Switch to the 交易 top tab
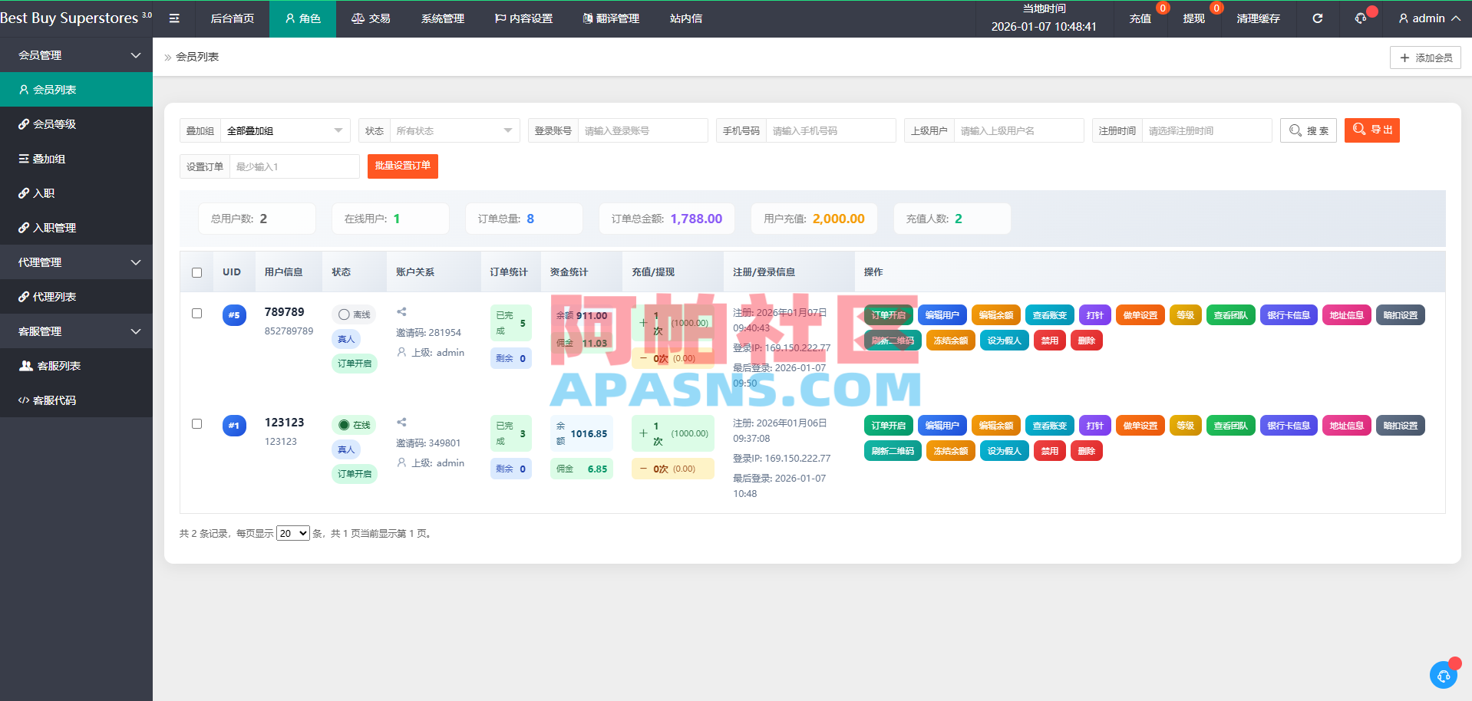Screen dimensions: 1472x701 pyautogui.click(x=371, y=18)
